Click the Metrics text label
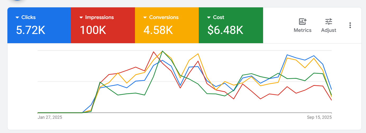366x133 pixels. 302,30
